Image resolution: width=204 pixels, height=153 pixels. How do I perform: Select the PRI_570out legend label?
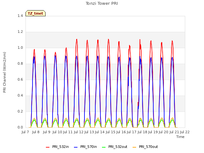[x=148, y=147]
